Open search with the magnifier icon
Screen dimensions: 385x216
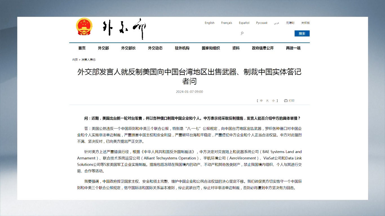[x=242, y=33]
